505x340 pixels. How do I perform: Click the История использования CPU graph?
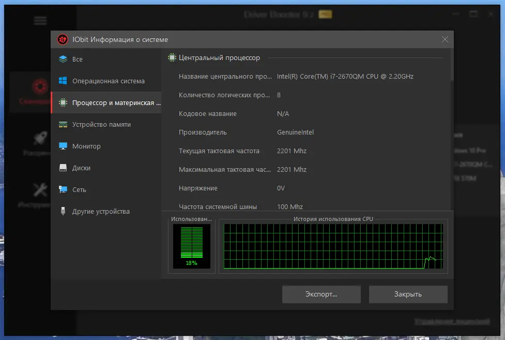[333, 246]
